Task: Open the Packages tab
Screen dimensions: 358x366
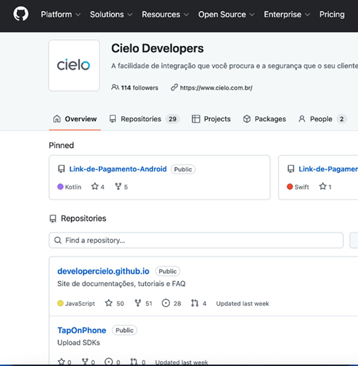Action: (265, 119)
